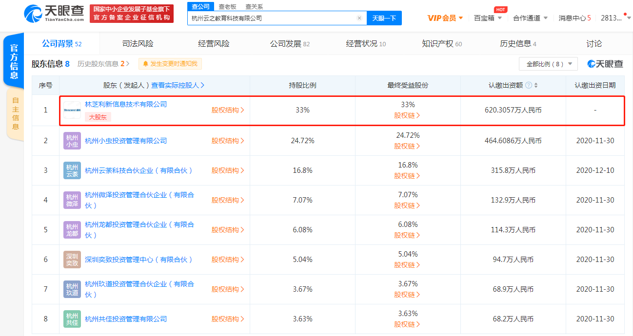Open 杭州小虫投资管理有限公司 link
This screenshot has height=336, width=633.
coord(126,141)
